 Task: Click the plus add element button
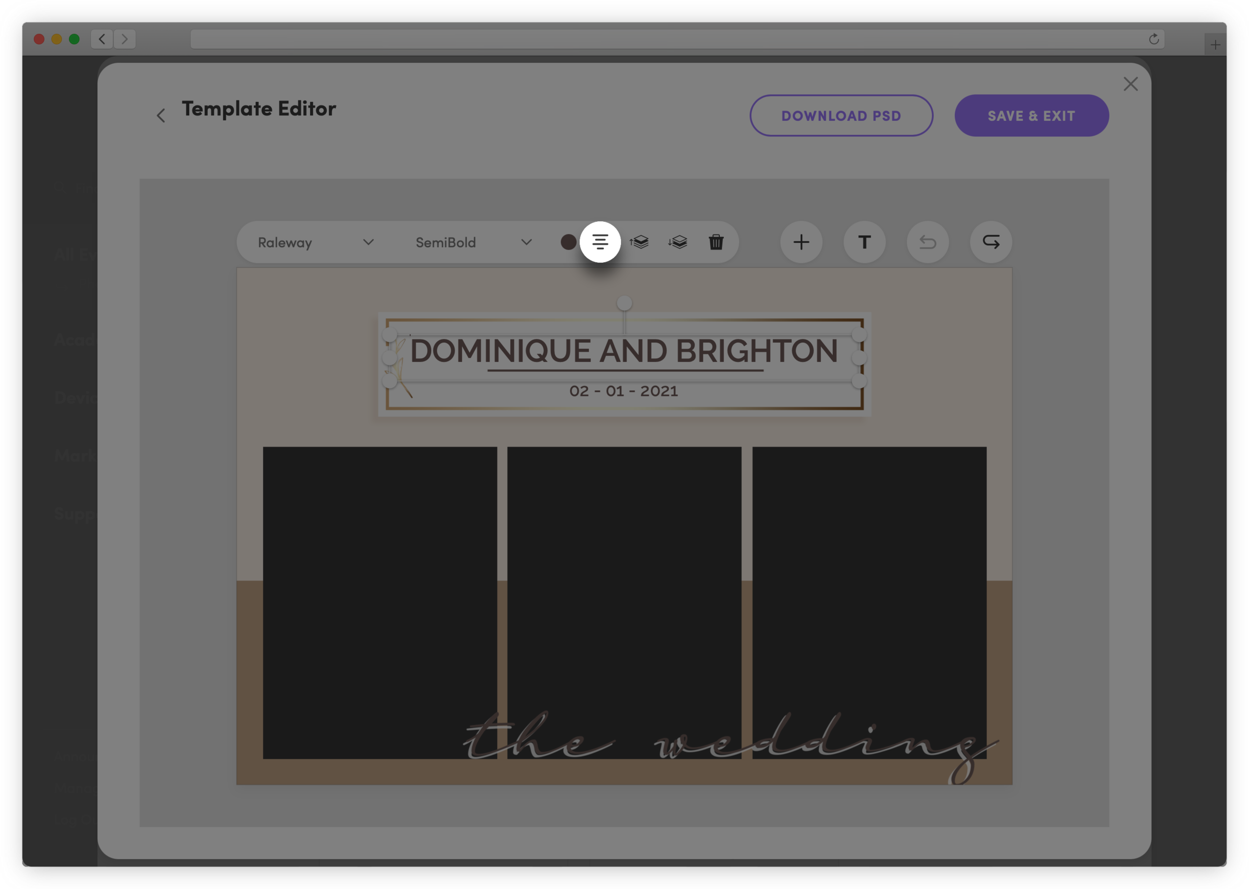coord(801,242)
